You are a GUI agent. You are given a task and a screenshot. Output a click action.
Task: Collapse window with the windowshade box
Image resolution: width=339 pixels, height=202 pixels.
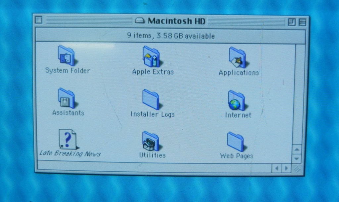(302, 22)
